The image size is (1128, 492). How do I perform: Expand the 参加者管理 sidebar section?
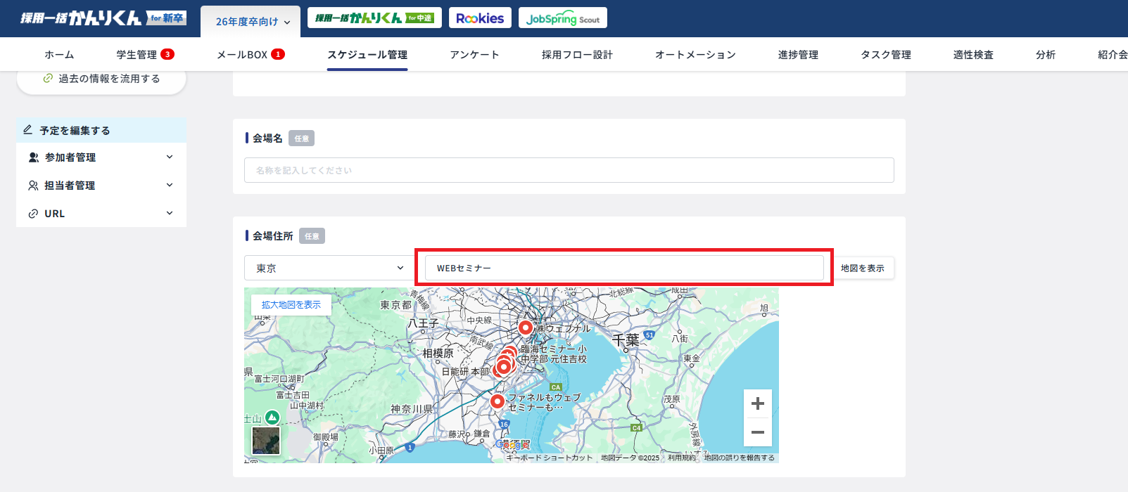click(x=101, y=157)
